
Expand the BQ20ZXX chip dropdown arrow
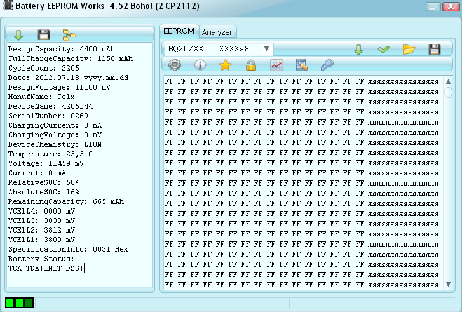pos(267,49)
